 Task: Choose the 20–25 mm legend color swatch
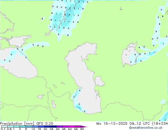click(x=47, y=127)
